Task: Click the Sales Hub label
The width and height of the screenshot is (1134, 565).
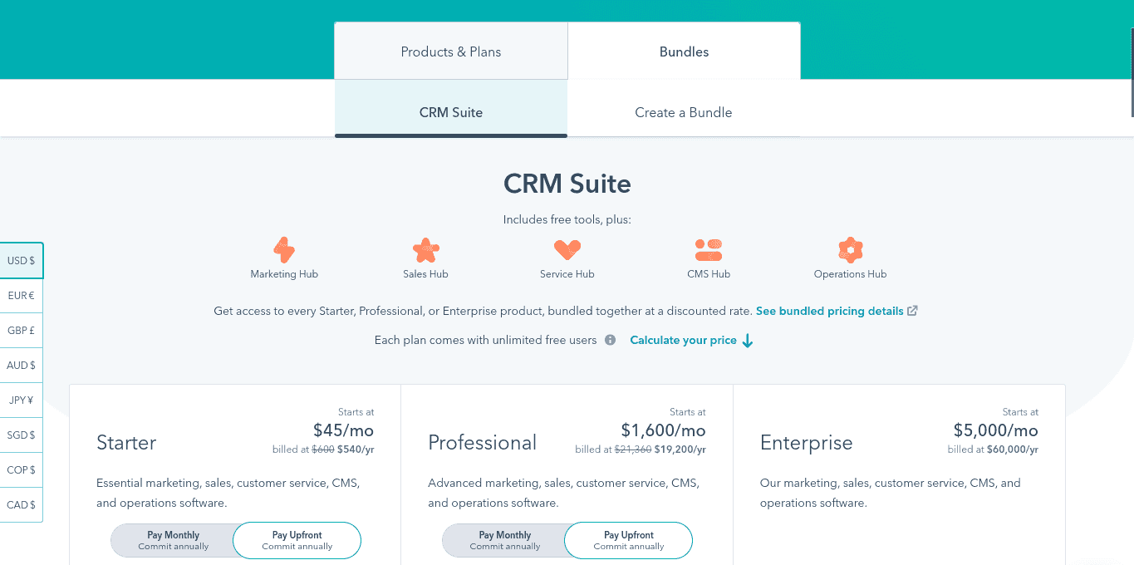Action: click(425, 274)
